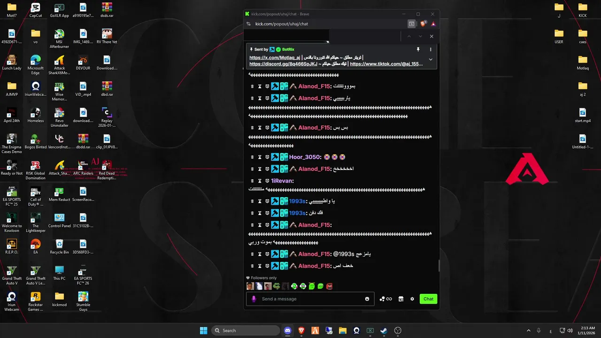Image resolution: width=601 pixels, height=338 pixels.
Task: Select the Motlaq folder on desktop
Action: 583,62
